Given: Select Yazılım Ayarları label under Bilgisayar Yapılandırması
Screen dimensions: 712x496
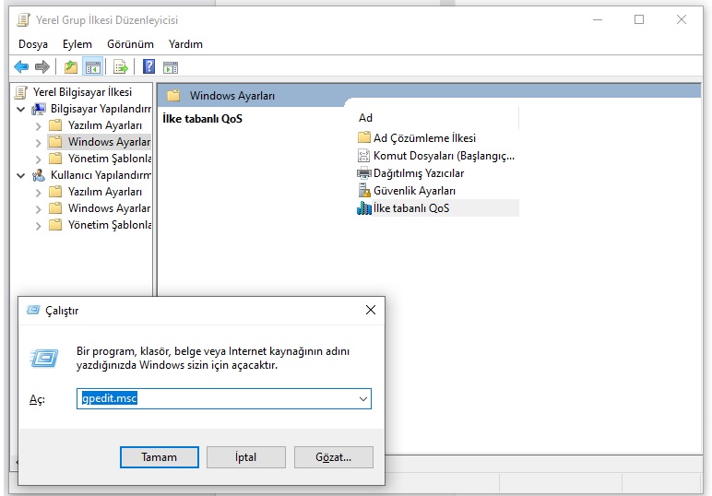Looking at the screenshot, I should (x=105, y=125).
